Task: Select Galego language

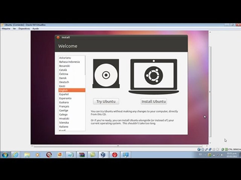Action: (x=72, y=115)
